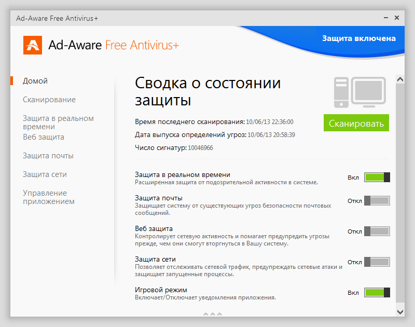
Task: Click the computer and monitor icon
Action: point(359,92)
